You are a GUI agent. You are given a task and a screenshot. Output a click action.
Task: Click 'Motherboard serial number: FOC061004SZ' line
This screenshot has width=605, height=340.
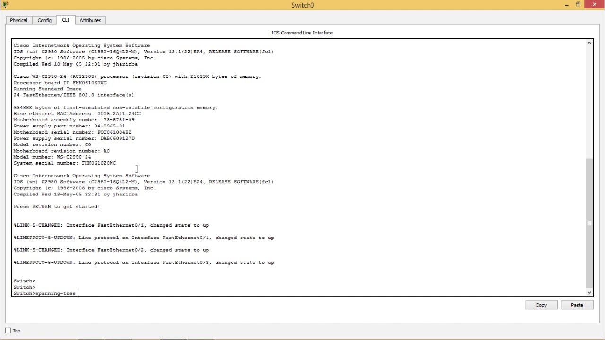(72, 132)
